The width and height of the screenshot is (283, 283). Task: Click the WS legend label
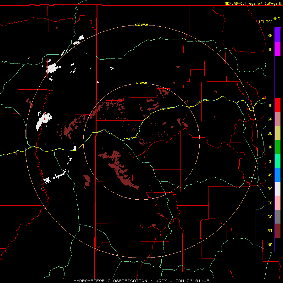[270, 175]
